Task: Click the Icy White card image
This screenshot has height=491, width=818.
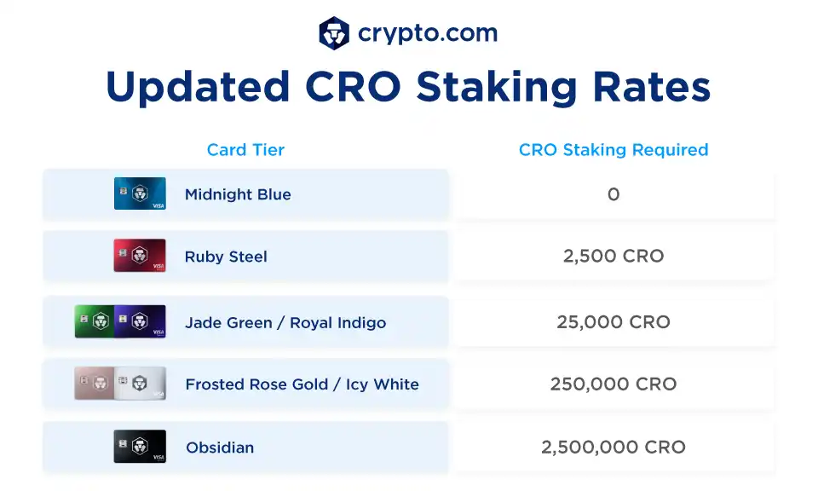Action: (x=141, y=384)
